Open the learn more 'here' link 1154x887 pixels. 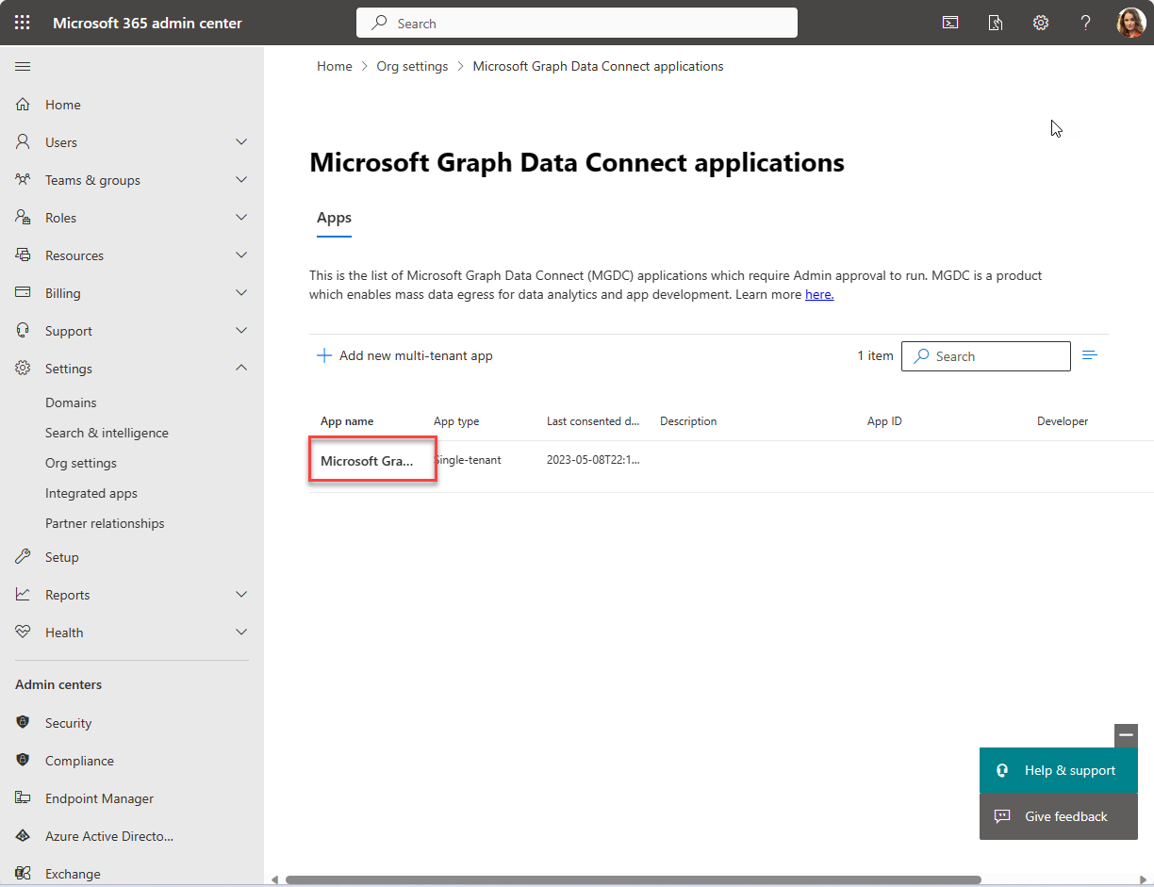pos(818,294)
